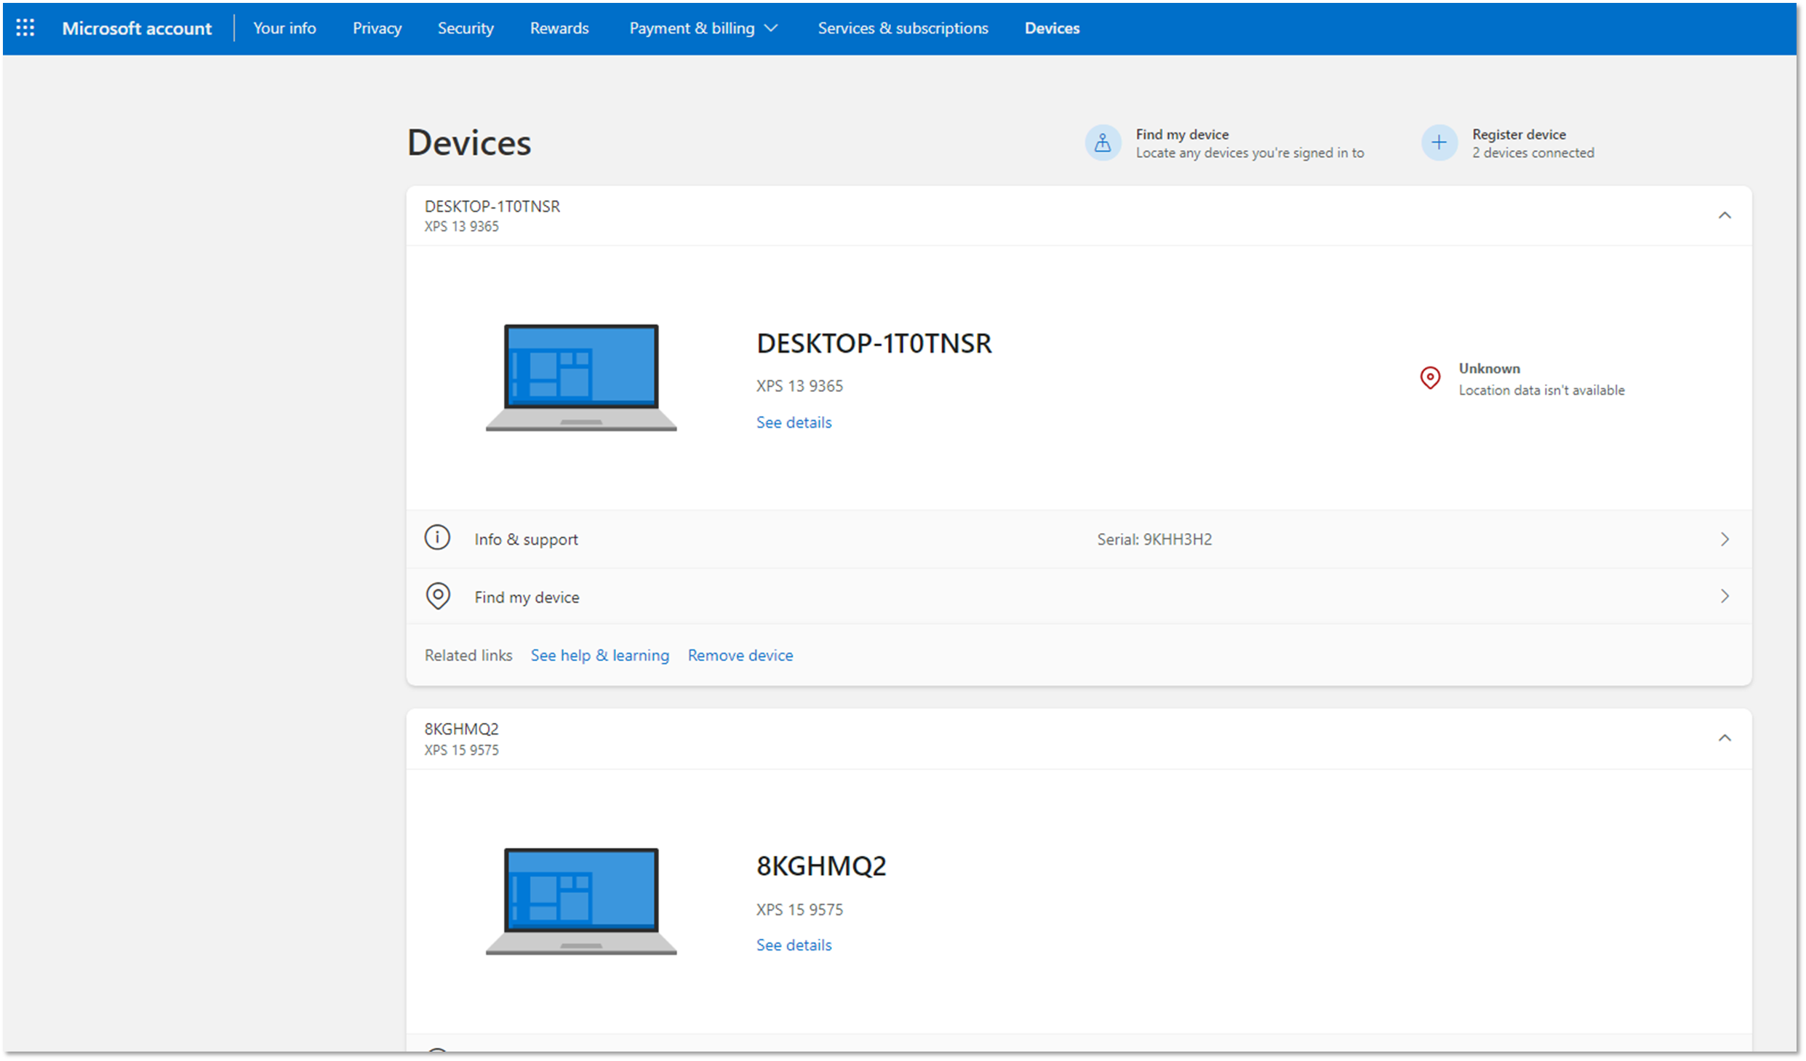
Task: Click the 8KGHMQ2 card header title
Action: click(x=461, y=729)
